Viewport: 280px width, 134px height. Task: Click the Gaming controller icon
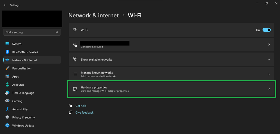(x=7, y=101)
